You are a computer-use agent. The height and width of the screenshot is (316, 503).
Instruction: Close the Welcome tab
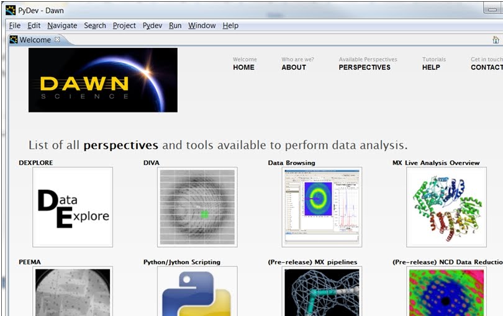click(x=57, y=39)
